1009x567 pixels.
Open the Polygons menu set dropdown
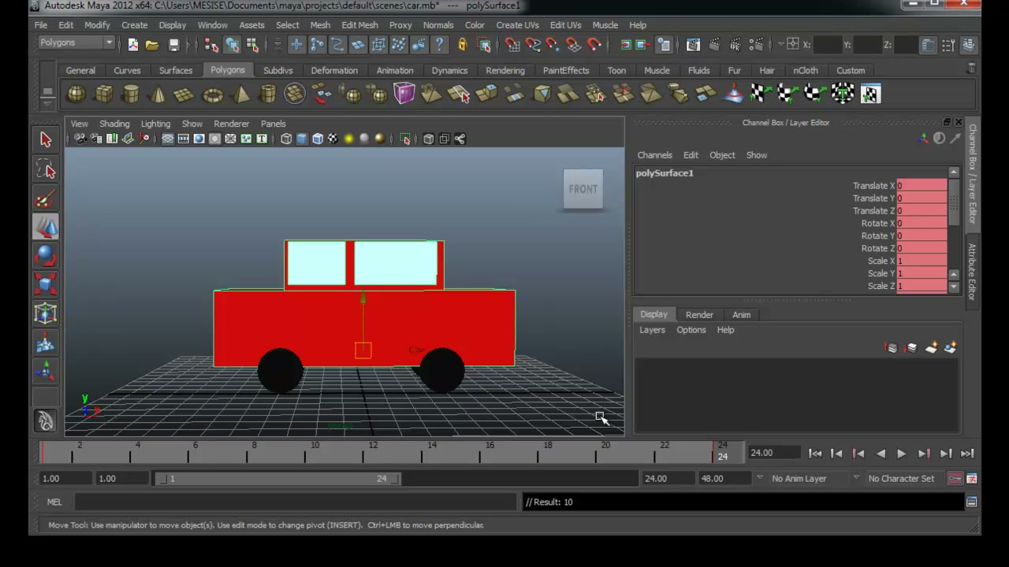76,43
